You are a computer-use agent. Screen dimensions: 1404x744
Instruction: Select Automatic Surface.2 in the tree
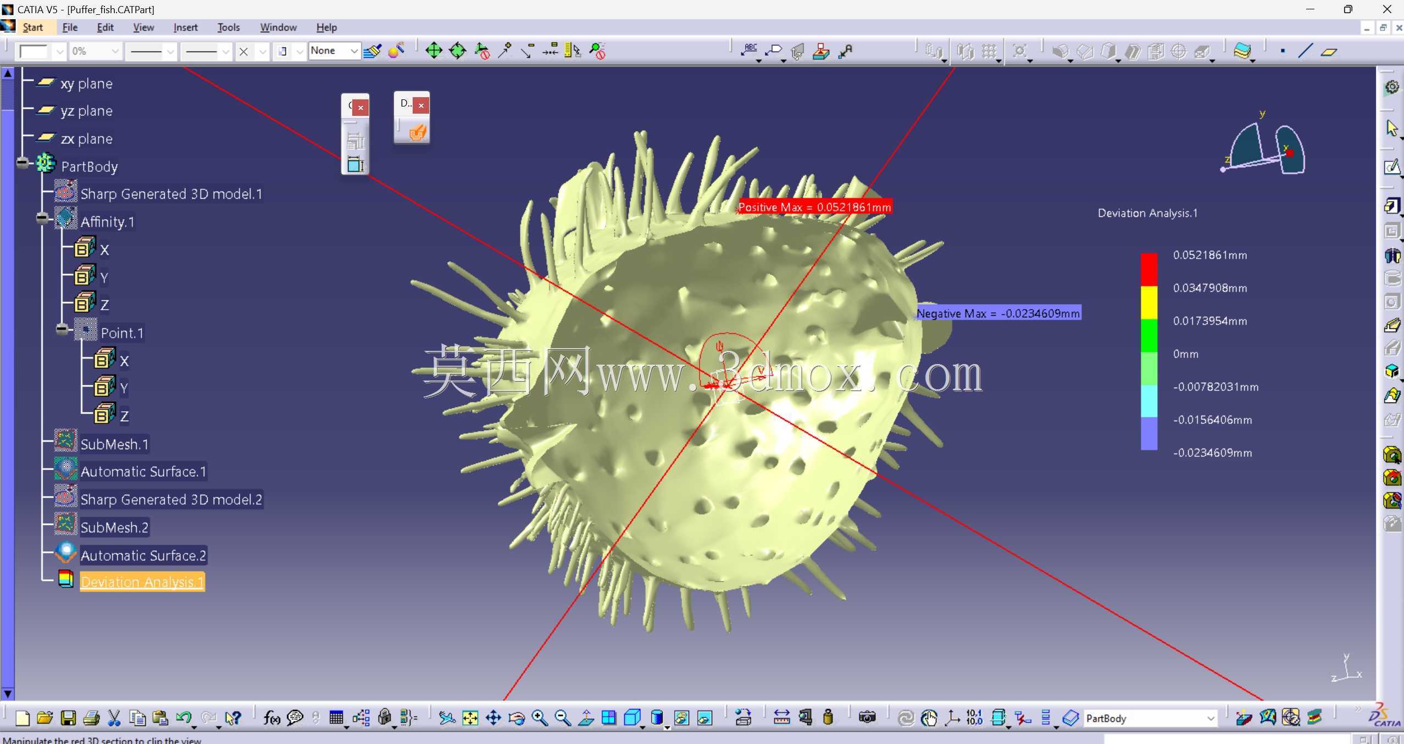coord(143,555)
